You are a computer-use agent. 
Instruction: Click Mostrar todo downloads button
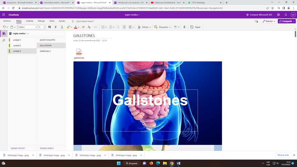tap(283, 155)
